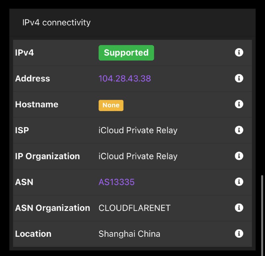Tap the info icon in the Hostname row
The height and width of the screenshot is (256, 265).
[239, 104]
